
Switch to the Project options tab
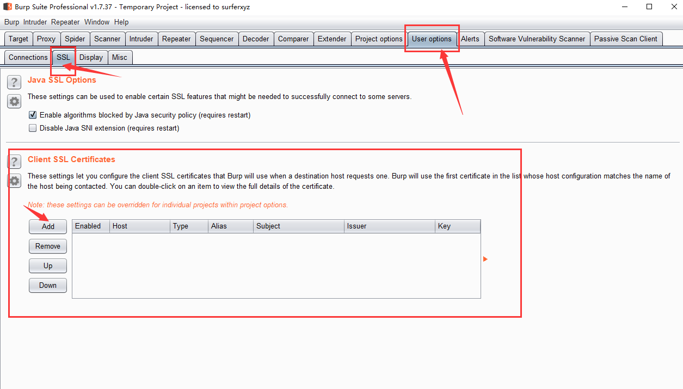(379, 39)
